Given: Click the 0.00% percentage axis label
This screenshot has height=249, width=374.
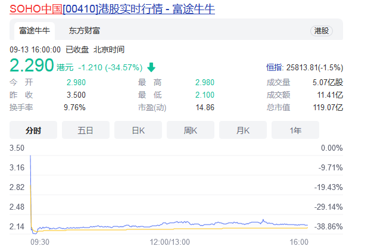Looking at the screenshot, I should 332,148.
